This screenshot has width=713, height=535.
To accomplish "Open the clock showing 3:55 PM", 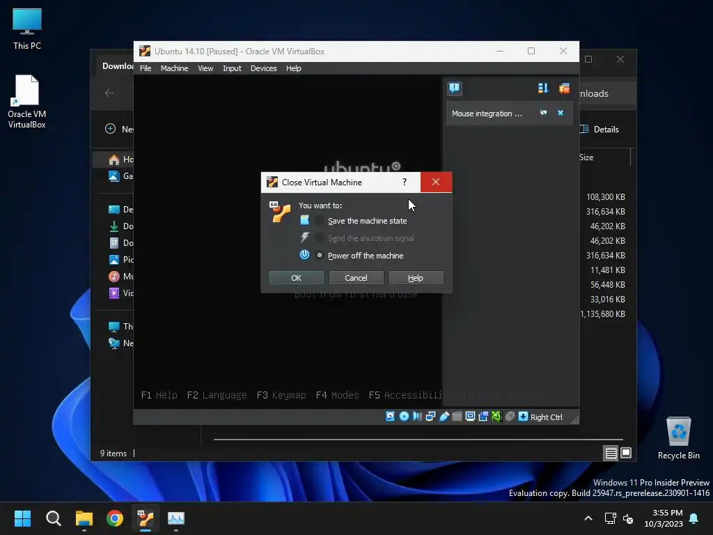I will coord(664,518).
